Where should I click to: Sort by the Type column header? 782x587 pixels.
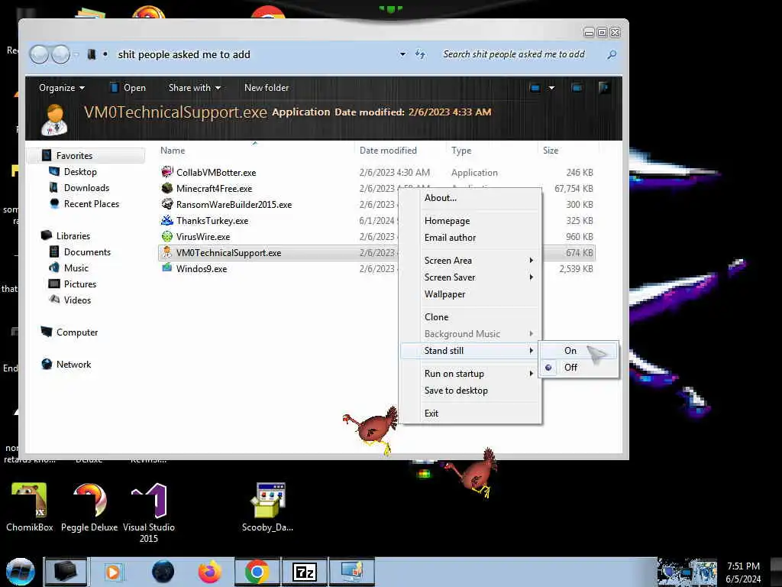(492, 151)
